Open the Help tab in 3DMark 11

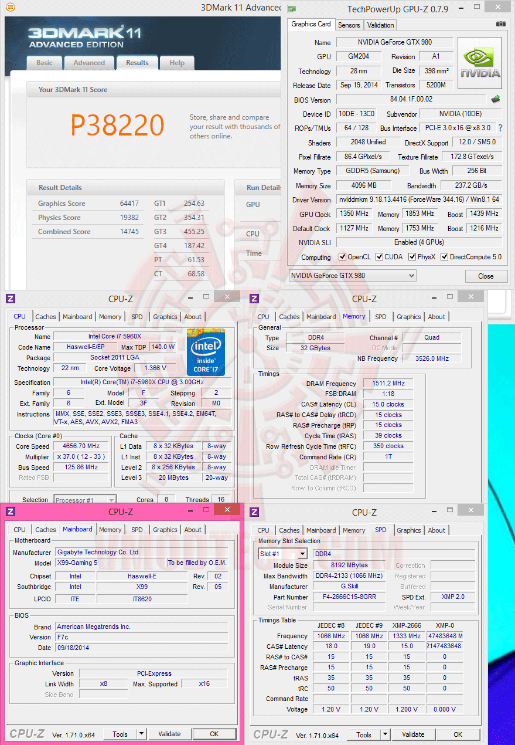point(177,63)
